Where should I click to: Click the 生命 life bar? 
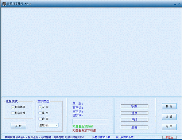click(135, 128)
